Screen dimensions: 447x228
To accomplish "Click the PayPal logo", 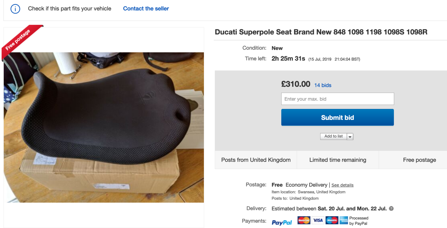I will tap(282, 222).
